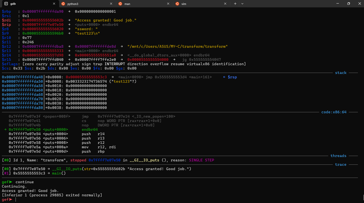Image resolution: width=364 pixels, height=203 pixels.
Task: Click the push r14 instruction
Action: point(93,134)
